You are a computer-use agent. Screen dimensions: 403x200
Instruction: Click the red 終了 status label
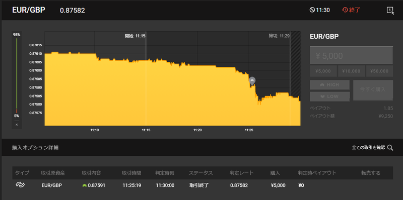[355, 10]
